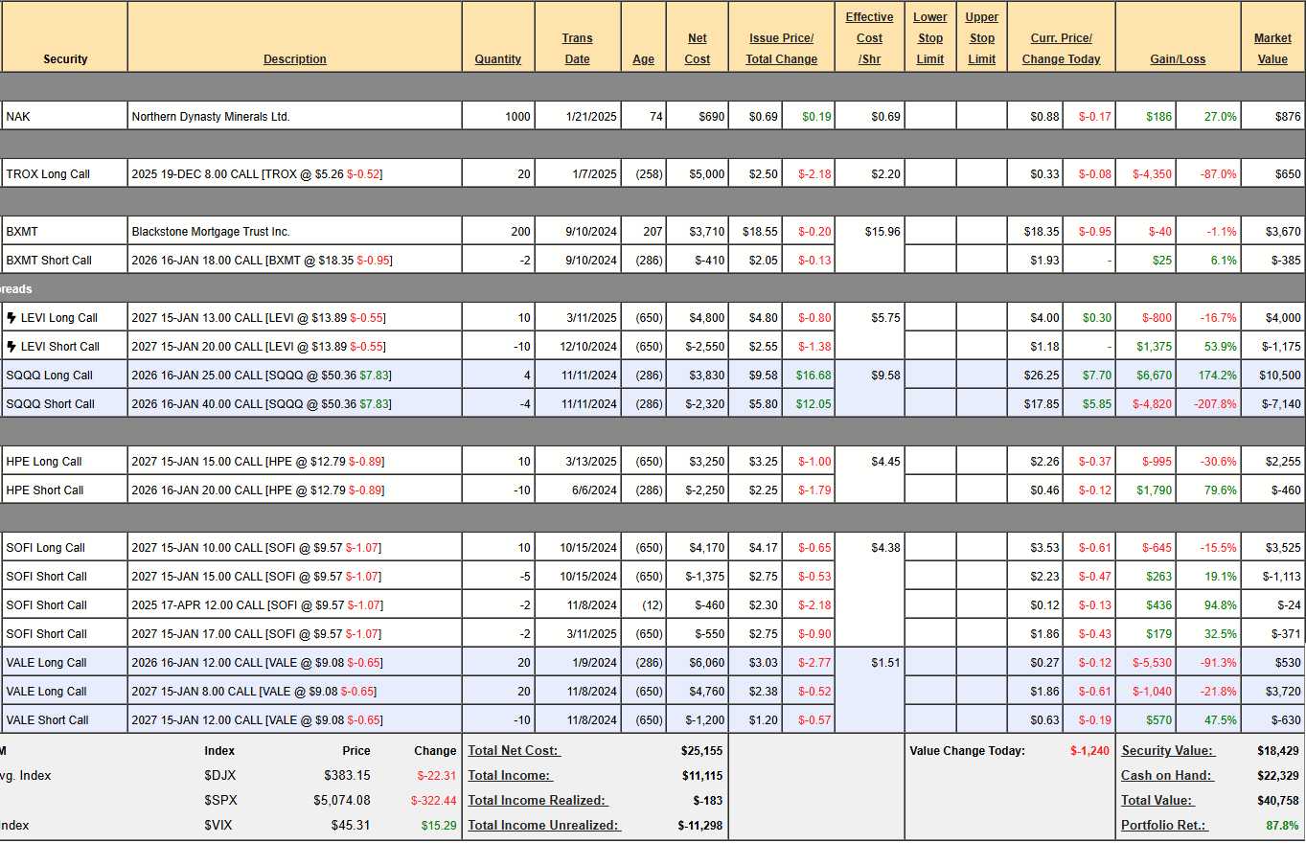Click the Quantity column header

(498, 59)
